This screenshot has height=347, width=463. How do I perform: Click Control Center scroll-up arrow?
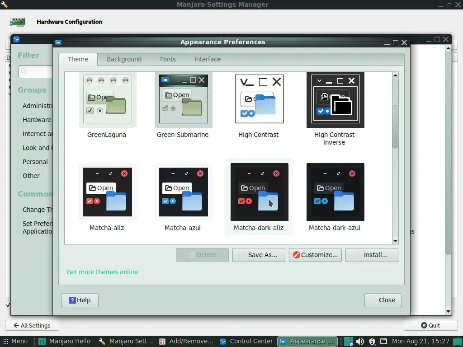pos(448,48)
